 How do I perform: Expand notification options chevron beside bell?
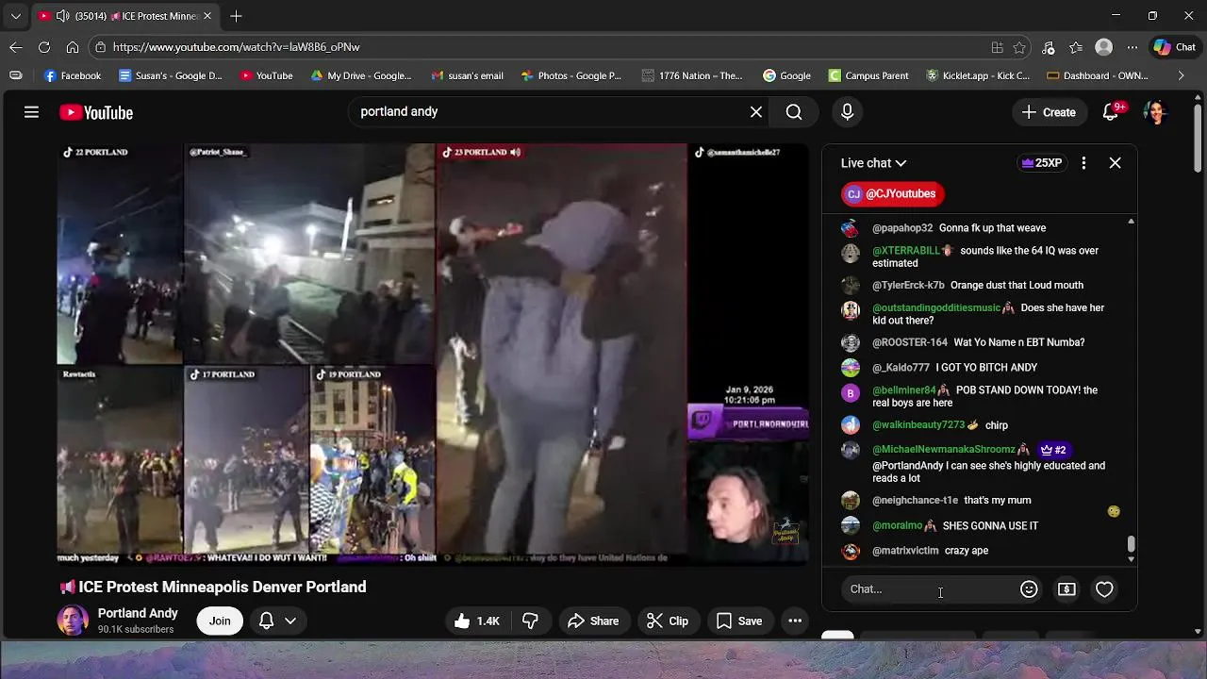coord(290,621)
